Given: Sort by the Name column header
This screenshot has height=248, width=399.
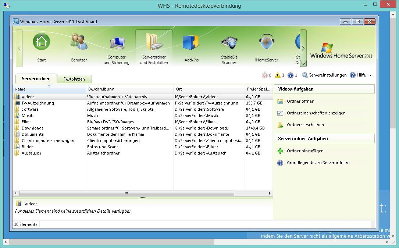Looking at the screenshot, I should coord(49,89).
